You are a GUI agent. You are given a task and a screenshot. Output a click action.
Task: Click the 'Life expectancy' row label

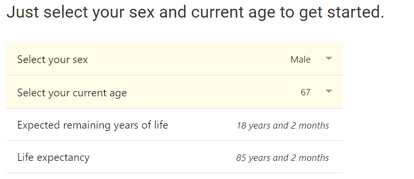53,157
